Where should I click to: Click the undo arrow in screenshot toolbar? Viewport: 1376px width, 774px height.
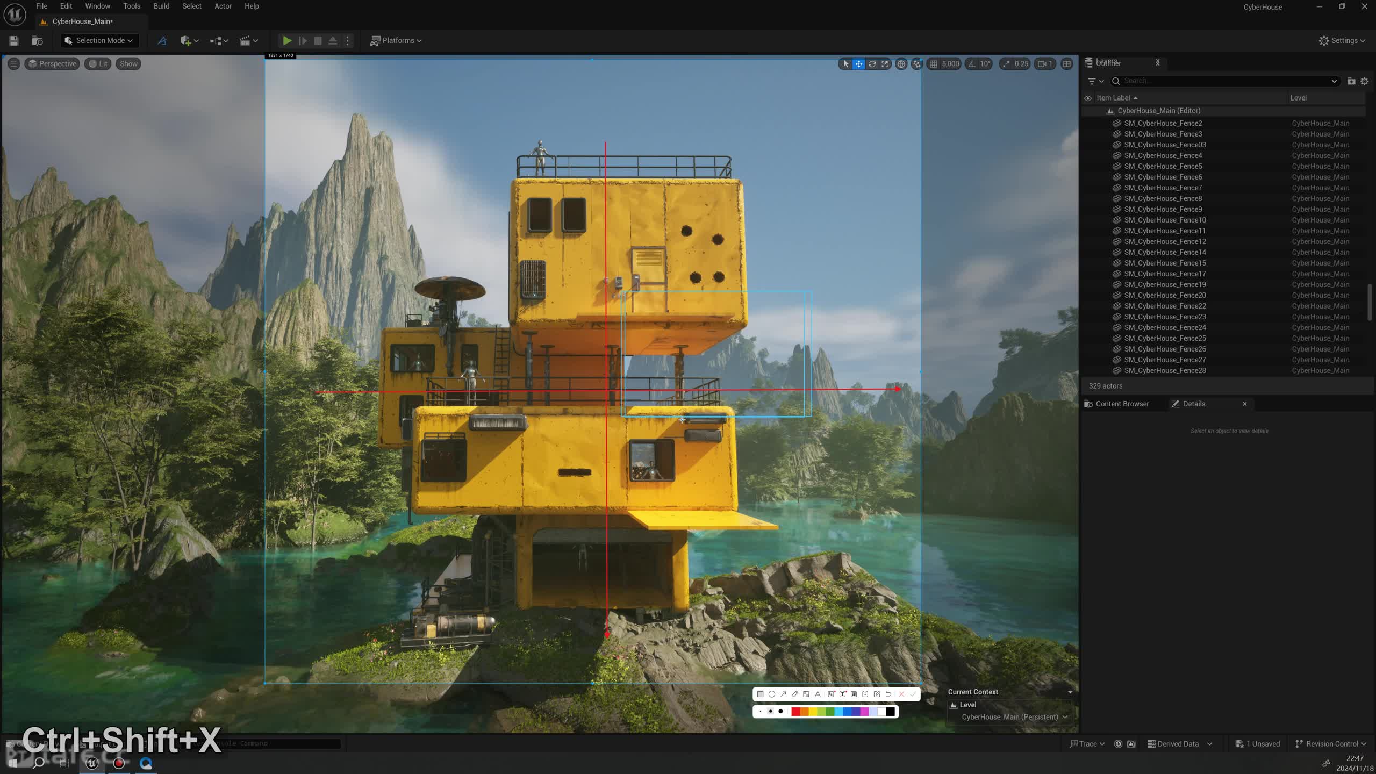pyautogui.click(x=888, y=694)
